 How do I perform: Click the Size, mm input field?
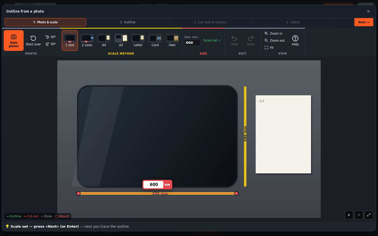coord(192,42)
